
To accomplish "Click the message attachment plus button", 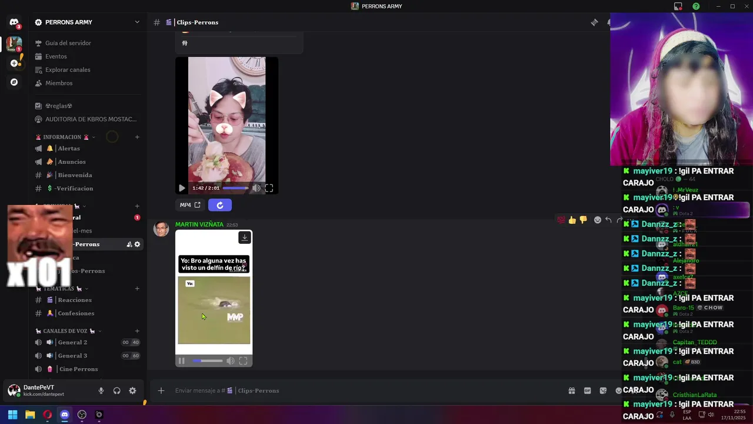I will click(x=161, y=390).
